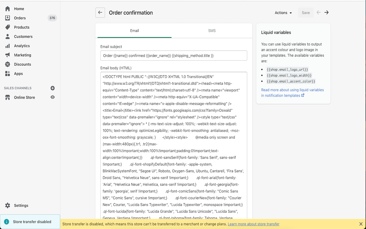Select the {{shop.email_logo_width}} variable
The height and width of the screenshot is (229, 366).
click(x=289, y=76)
